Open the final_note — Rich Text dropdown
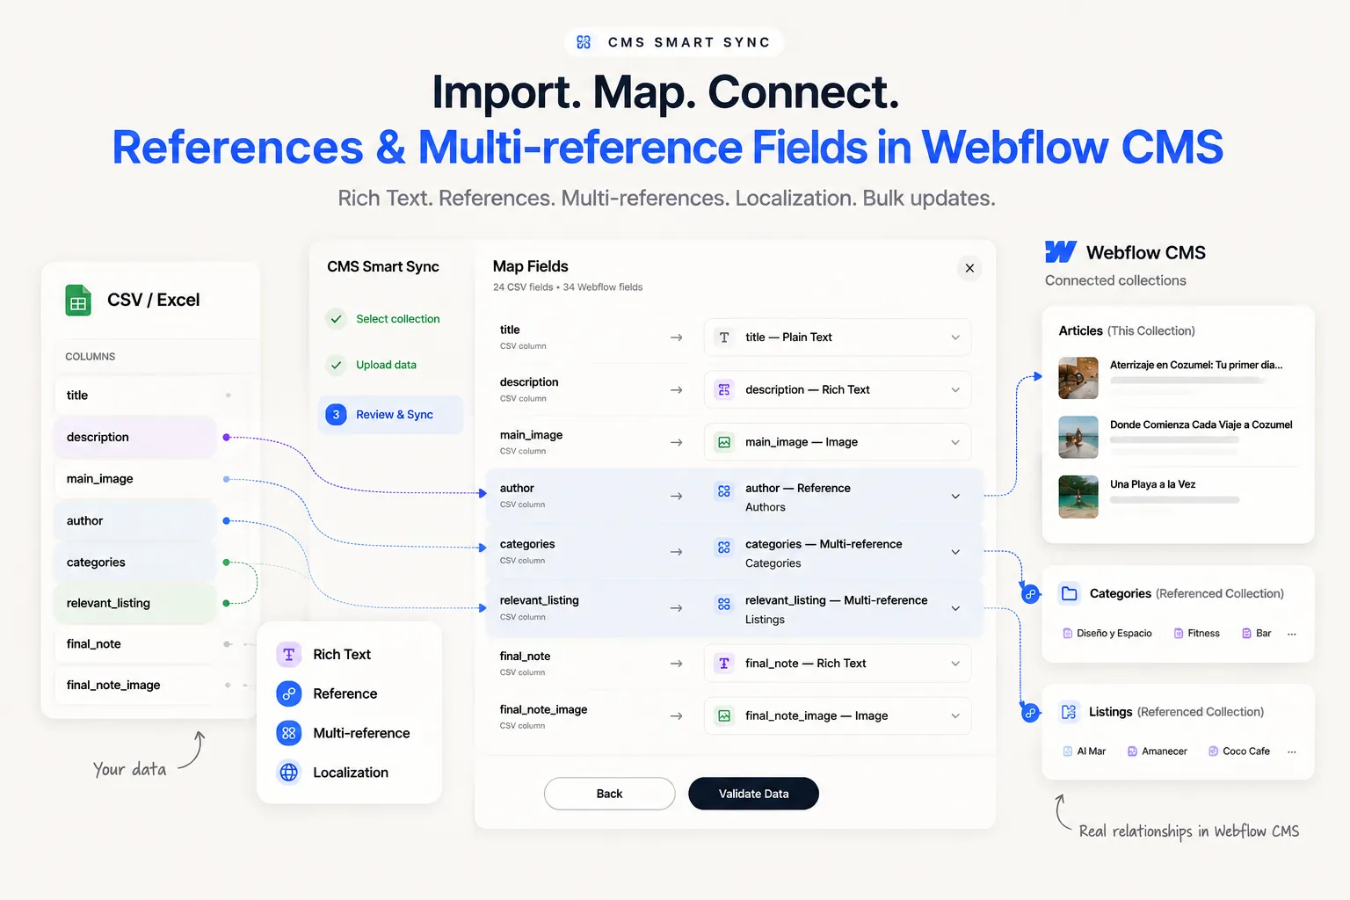 [838, 664]
